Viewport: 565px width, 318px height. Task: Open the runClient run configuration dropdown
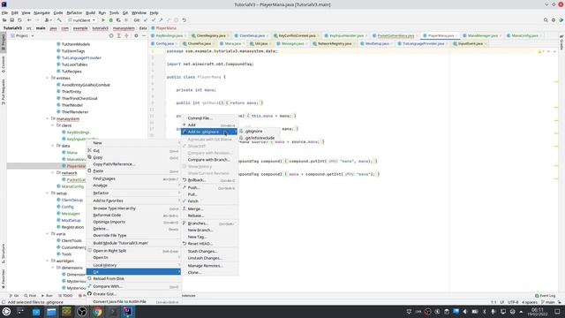82,20
